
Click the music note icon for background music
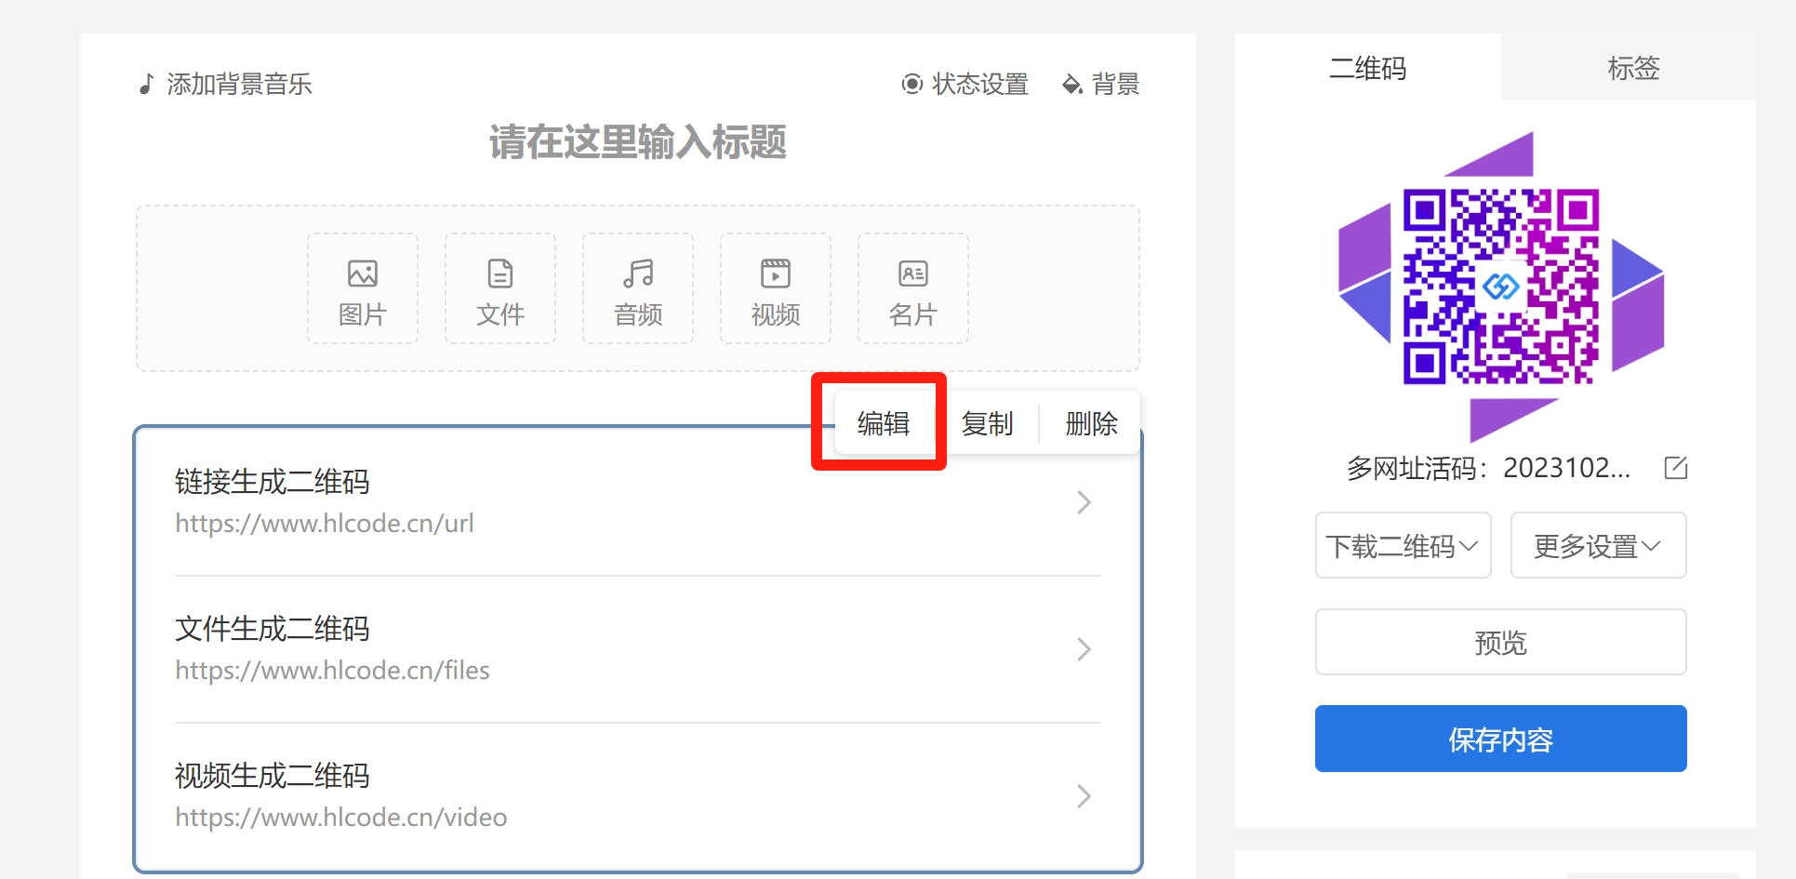[146, 84]
